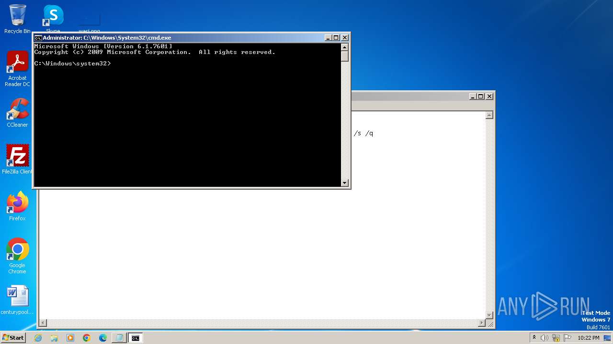Open Chrome from the taskbar

click(x=87, y=338)
